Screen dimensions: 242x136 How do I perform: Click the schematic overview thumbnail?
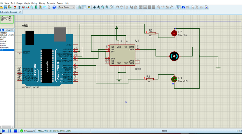(x=7, y=20)
